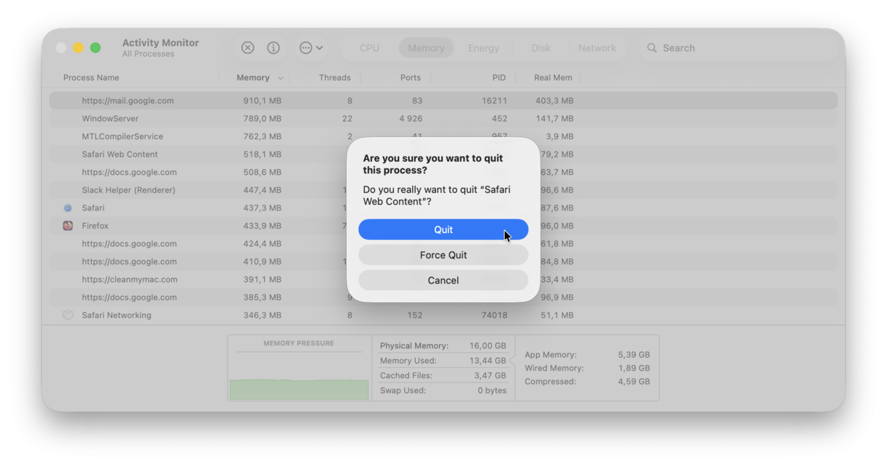Dismiss the dialog with Cancel
887x467 pixels.
click(x=443, y=280)
